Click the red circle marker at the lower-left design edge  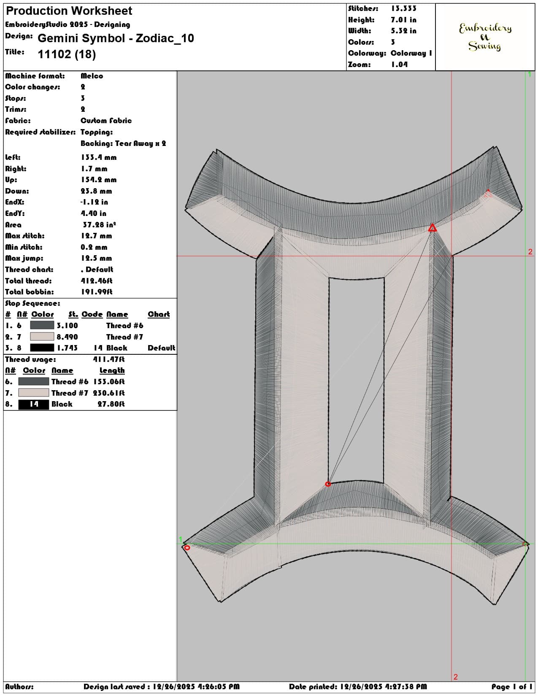point(187,548)
